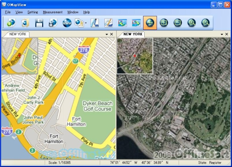Close the right satellite map pane
This screenshot has height=167, width=232.
[227, 34]
